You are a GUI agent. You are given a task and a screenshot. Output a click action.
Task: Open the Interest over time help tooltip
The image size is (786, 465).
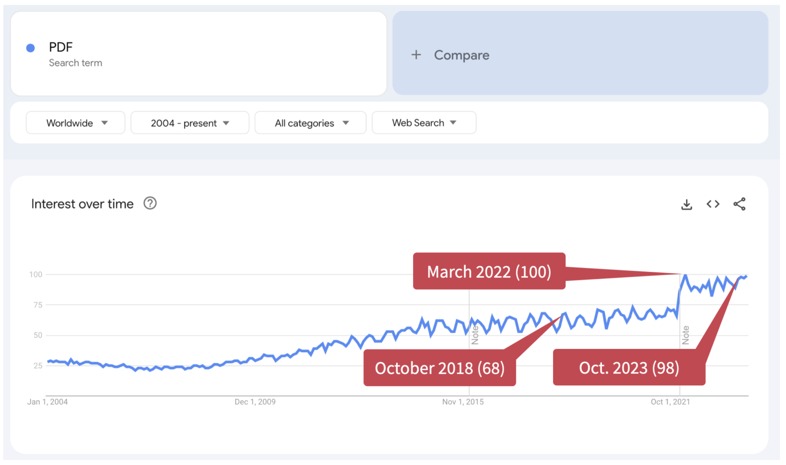tap(150, 203)
